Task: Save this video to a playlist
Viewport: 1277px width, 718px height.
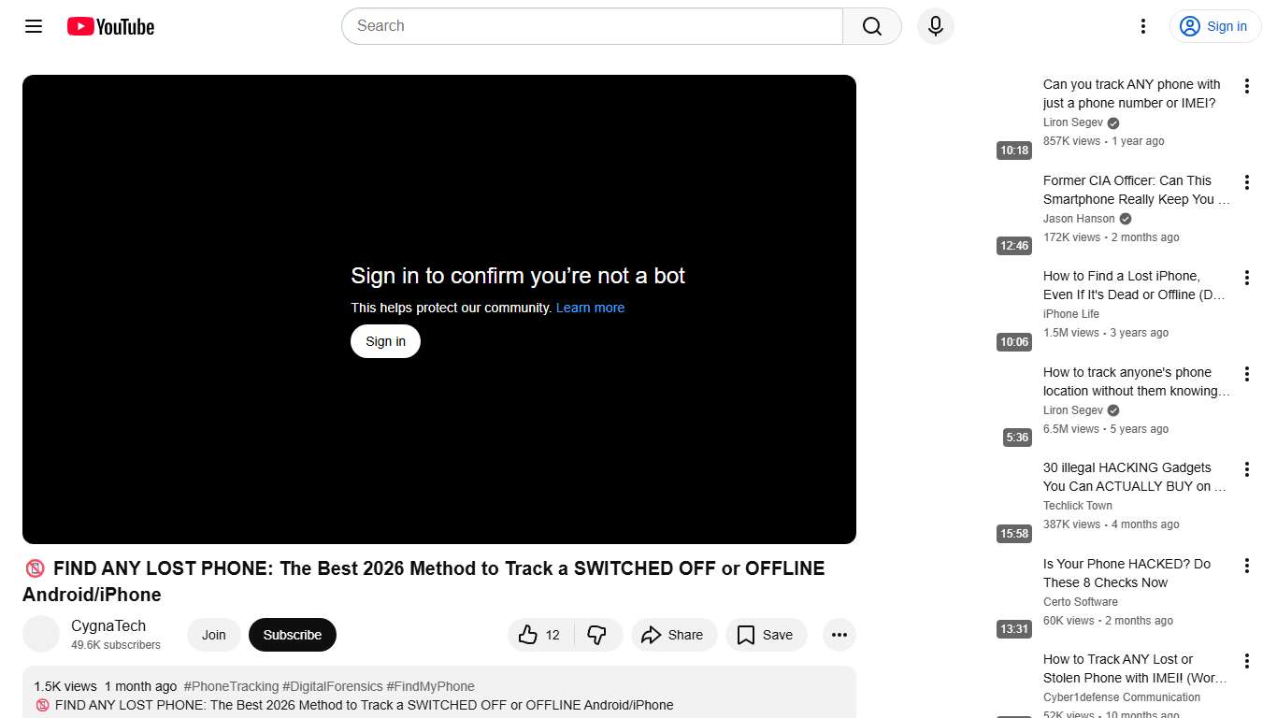Action: pyautogui.click(x=766, y=635)
